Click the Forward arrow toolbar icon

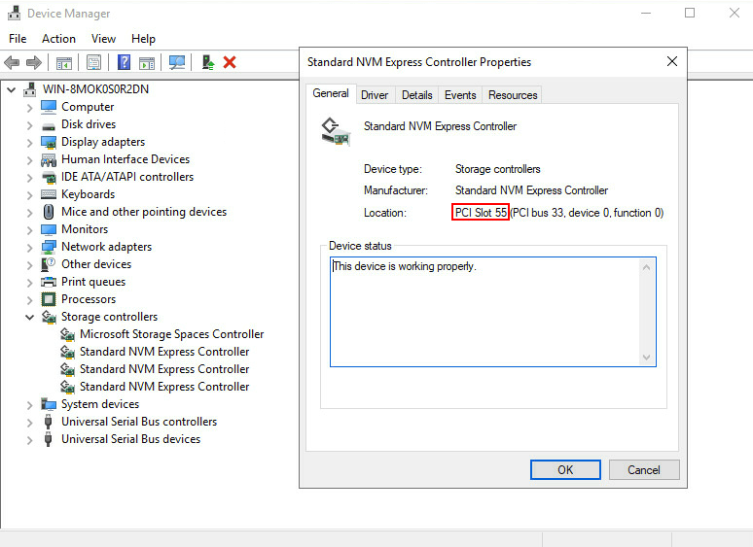pyautogui.click(x=34, y=62)
